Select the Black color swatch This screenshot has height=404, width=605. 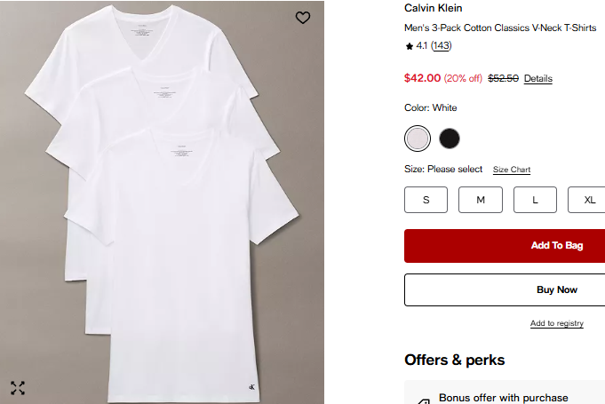click(450, 138)
